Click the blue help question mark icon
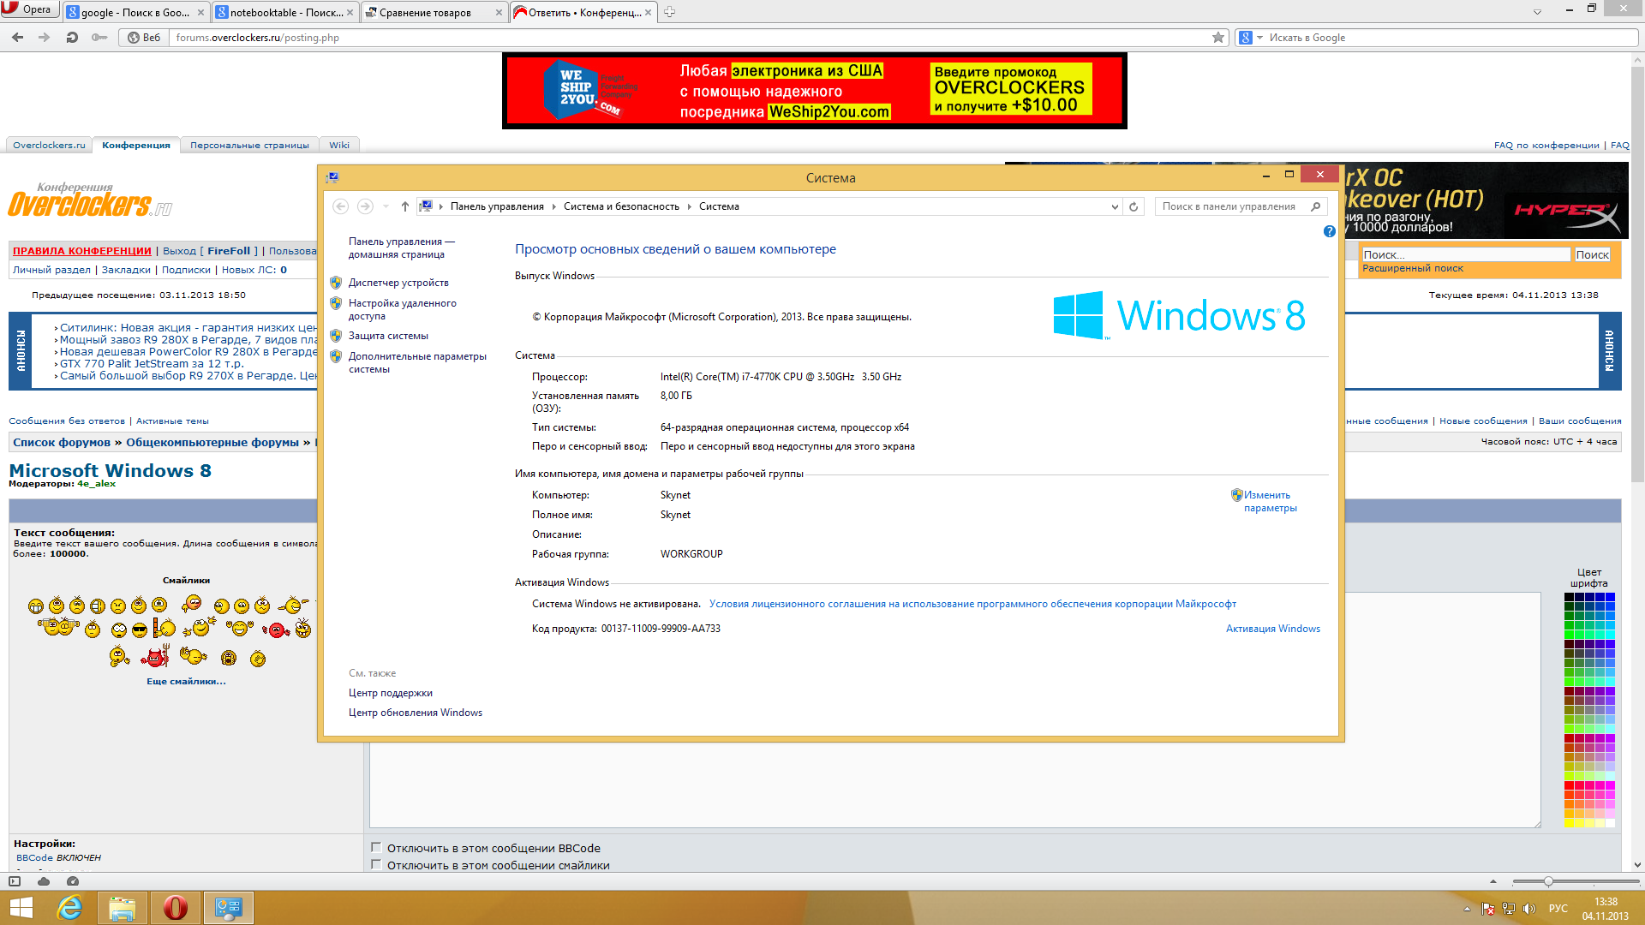 [1329, 231]
